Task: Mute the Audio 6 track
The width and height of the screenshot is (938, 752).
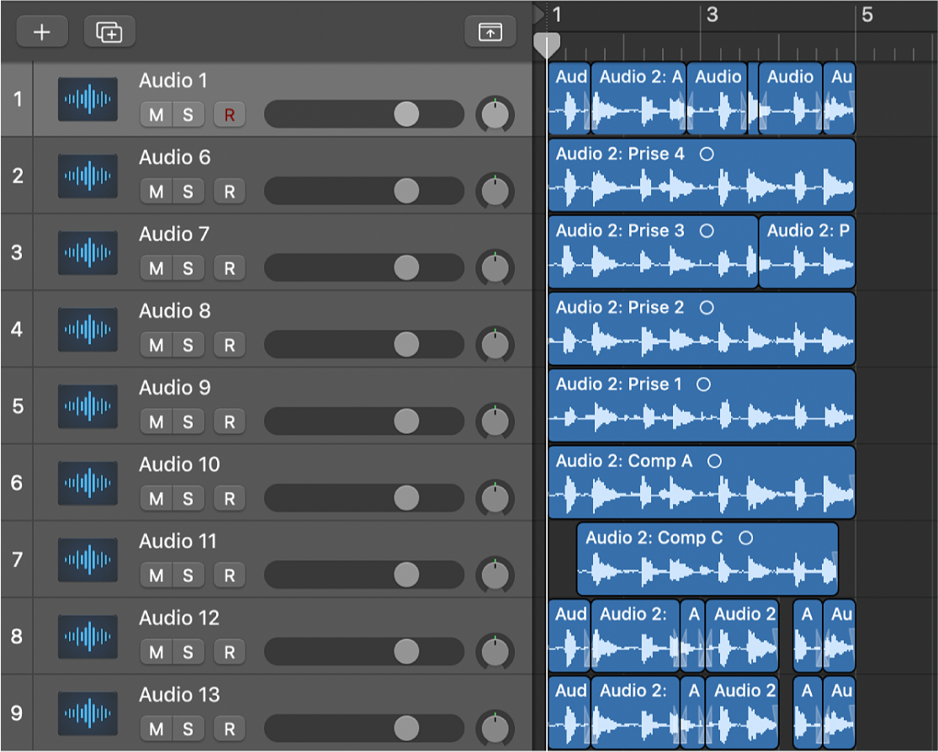Action: tap(156, 192)
